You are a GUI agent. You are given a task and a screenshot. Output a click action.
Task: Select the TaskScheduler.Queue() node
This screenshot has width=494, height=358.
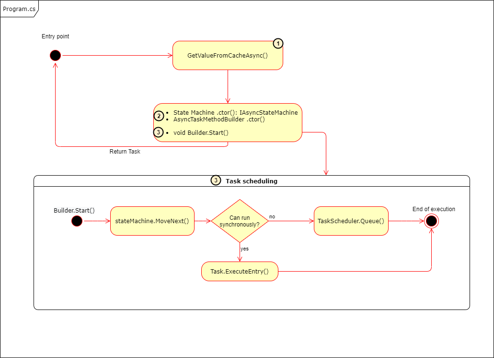351,221
